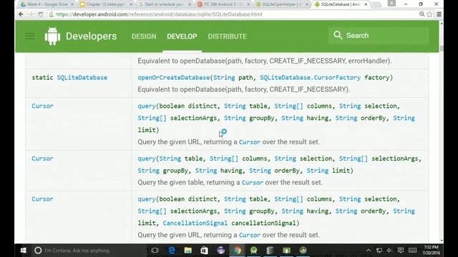This screenshot has height=257, width=458.
Task: Open the Windows Store taskbar icon
Action: tap(204, 251)
